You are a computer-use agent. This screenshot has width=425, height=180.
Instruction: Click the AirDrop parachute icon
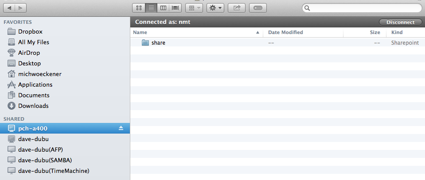click(x=12, y=53)
